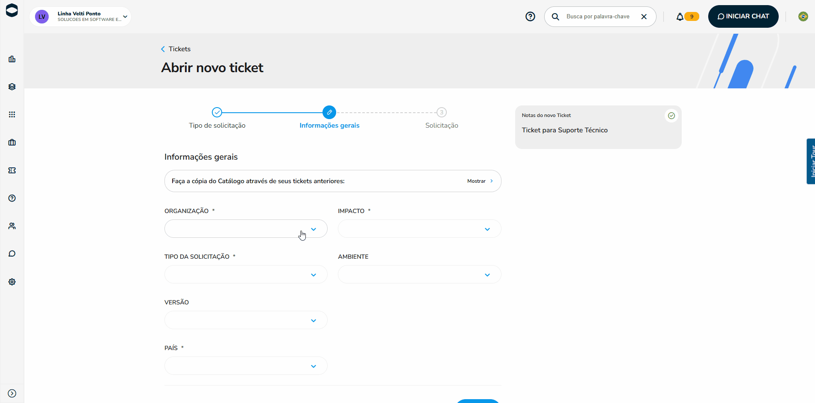Open notifications bell with 9 badge
Image resolution: width=815 pixels, height=403 pixels.
tap(687, 17)
